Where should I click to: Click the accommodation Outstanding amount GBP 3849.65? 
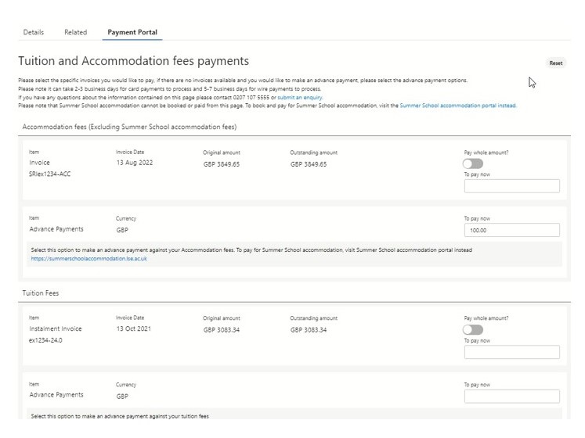309,164
